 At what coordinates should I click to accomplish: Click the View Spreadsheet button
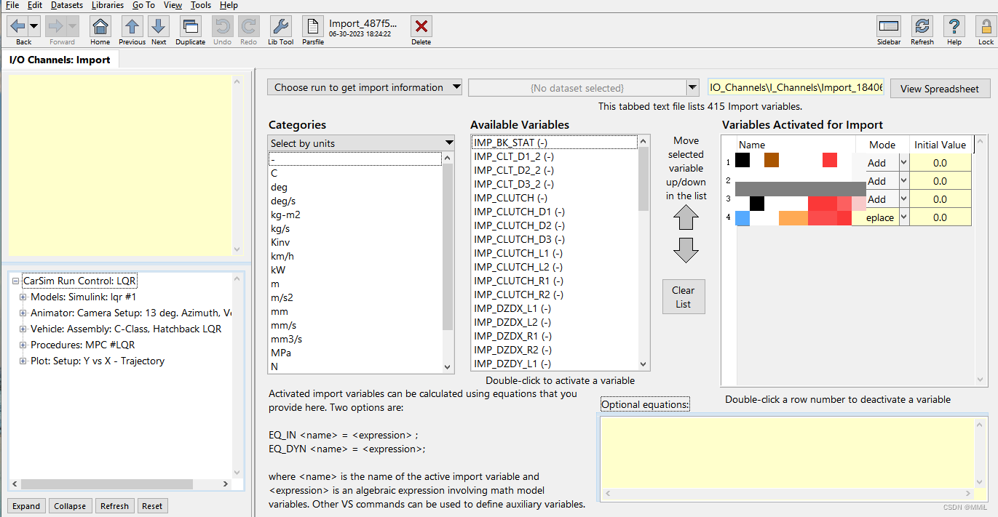click(940, 89)
